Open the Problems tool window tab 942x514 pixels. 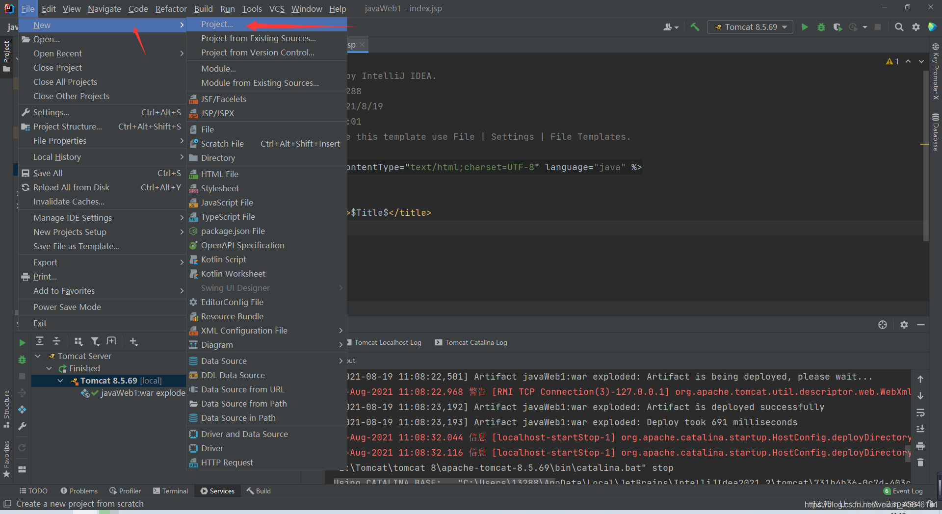79,491
